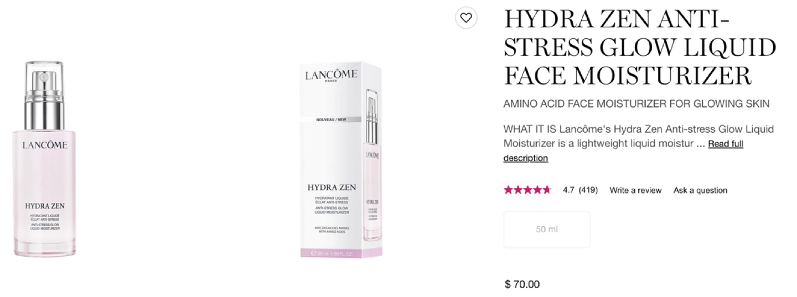Open the Read full description link
Screen dimensions: 797x297
pos(623,151)
